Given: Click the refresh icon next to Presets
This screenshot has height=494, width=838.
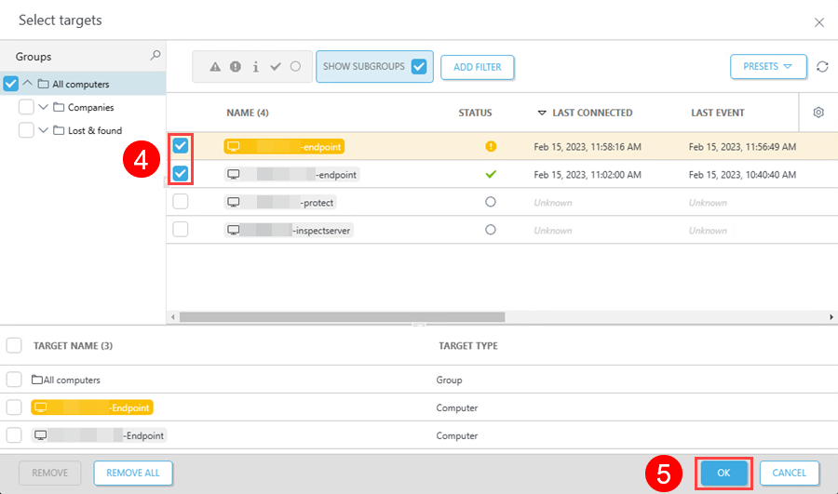Looking at the screenshot, I should tap(822, 67).
